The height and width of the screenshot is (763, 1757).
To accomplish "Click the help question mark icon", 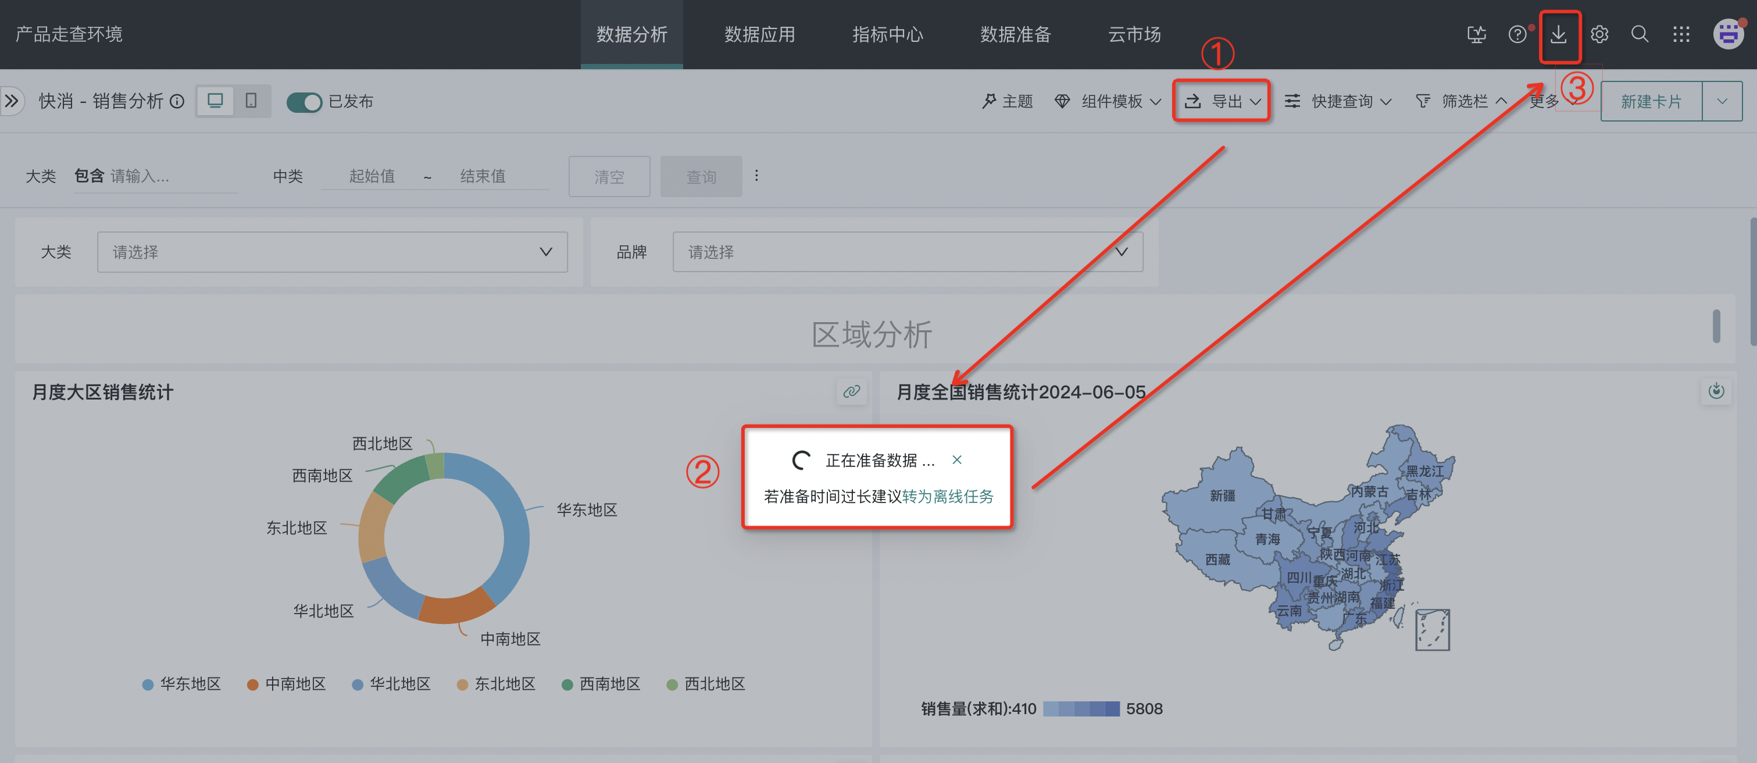I will pyautogui.click(x=1517, y=34).
